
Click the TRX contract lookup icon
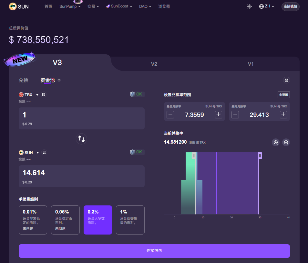(44, 95)
